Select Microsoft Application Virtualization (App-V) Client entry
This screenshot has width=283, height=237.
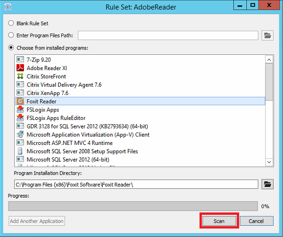point(140,135)
